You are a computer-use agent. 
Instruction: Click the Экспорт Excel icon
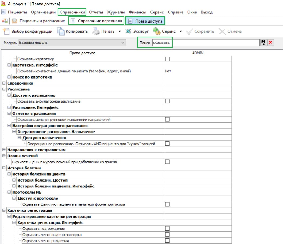pyautogui.click(x=128, y=31)
